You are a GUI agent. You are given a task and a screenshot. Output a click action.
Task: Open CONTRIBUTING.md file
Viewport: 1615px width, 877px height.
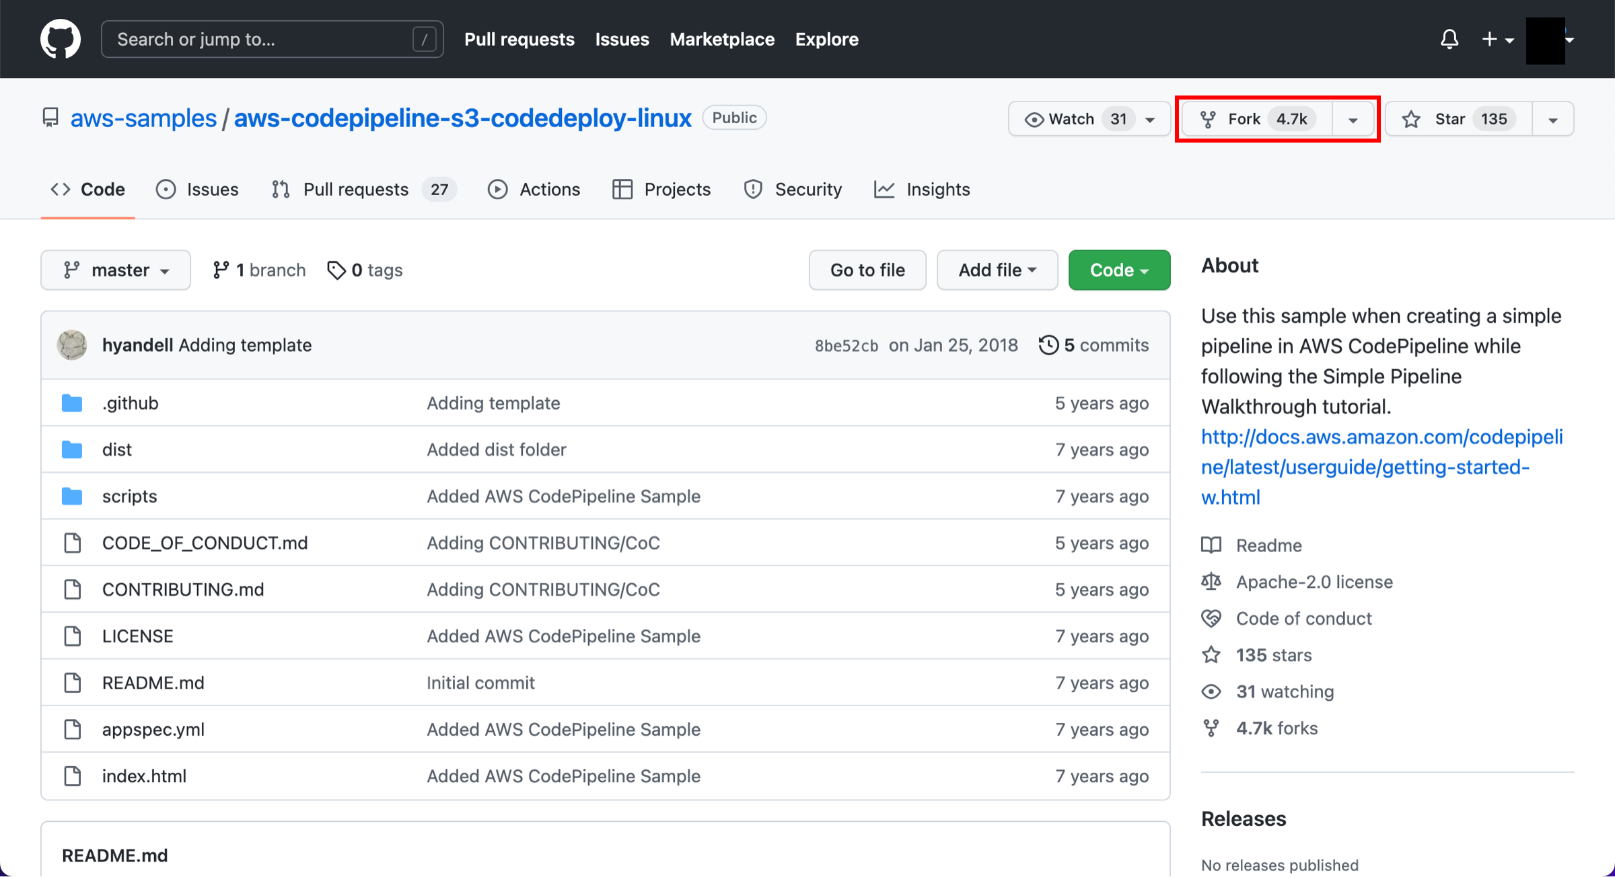click(183, 589)
